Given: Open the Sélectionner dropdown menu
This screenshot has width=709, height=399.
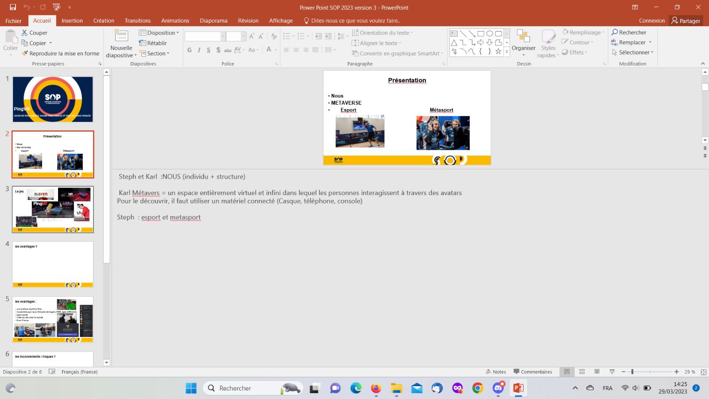Looking at the screenshot, I should pos(633,52).
